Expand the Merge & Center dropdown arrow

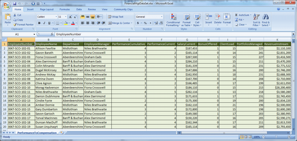(x=132, y=23)
